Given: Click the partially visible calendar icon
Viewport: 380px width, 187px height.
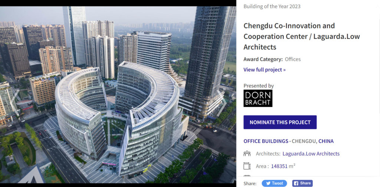Looking at the screenshot, I should click(x=247, y=176).
